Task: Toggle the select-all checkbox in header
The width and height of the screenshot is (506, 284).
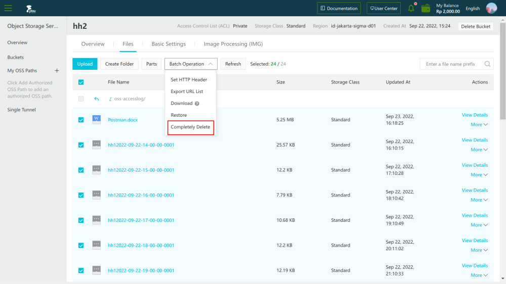Action: click(81, 82)
